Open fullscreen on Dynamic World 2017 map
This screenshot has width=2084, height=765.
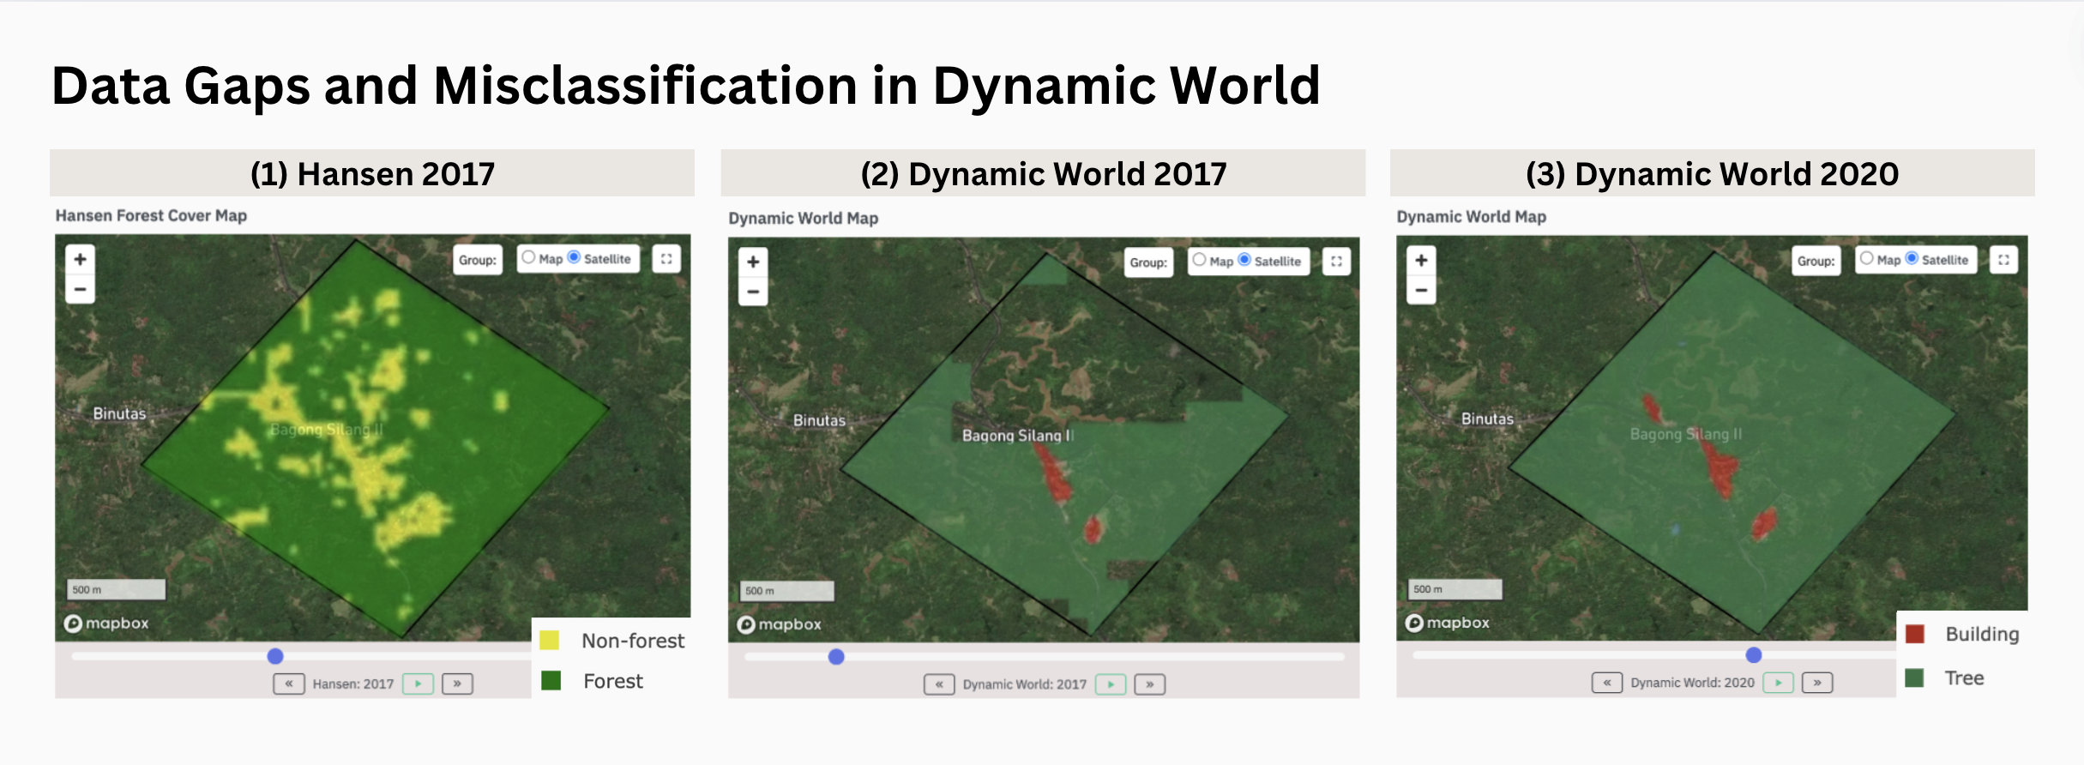pyautogui.click(x=1336, y=262)
